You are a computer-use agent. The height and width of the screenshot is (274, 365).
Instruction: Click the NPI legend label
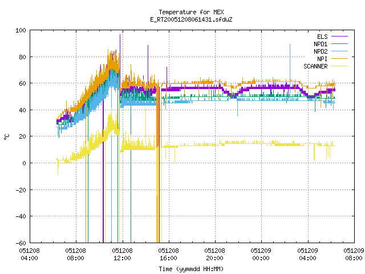tap(322, 59)
